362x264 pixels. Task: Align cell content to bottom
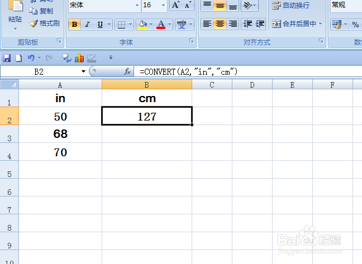coord(233,5)
